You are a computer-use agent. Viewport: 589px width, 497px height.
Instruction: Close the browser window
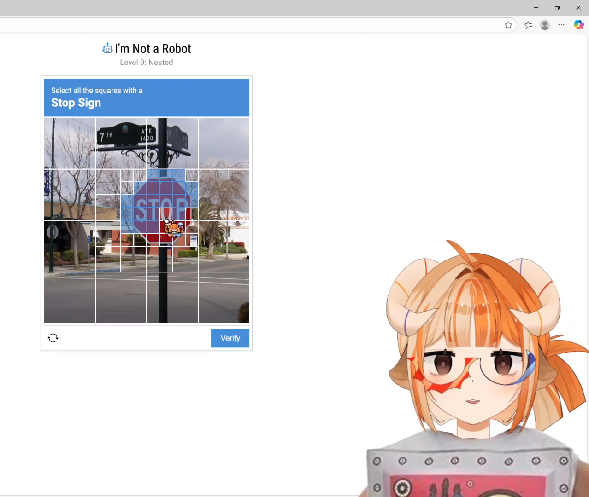[x=578, y=8]
